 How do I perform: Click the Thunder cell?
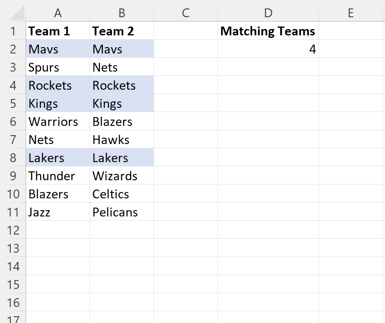pyautogui.click(x=58, y=176)
